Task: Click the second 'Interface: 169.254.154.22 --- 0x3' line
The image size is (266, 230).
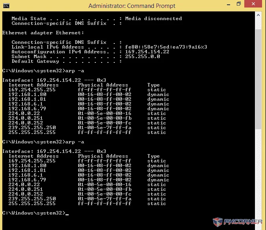Action: [54, 151]
